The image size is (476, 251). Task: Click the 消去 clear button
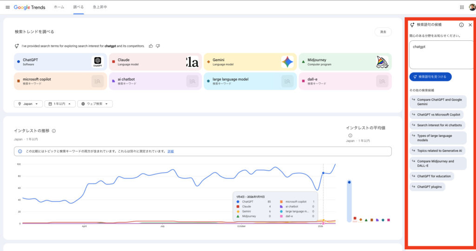(x=383, y=32)
